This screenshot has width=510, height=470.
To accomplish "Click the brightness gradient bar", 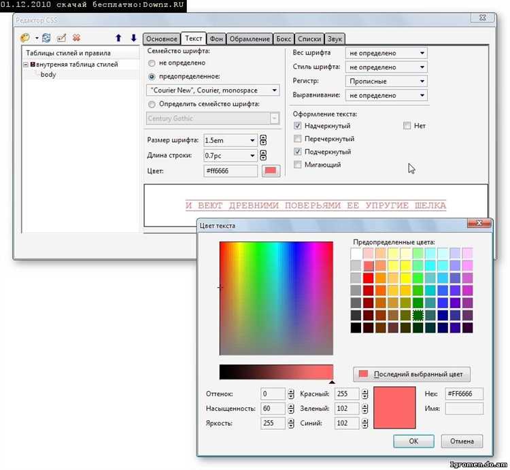I will tap(276, 372).
